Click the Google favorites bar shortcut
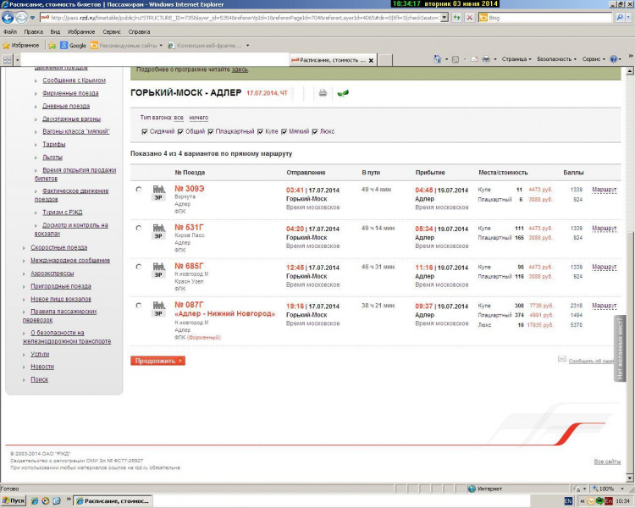 click(x=72, y=45)
